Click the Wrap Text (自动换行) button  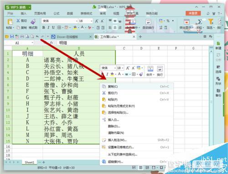pos(148,24)
